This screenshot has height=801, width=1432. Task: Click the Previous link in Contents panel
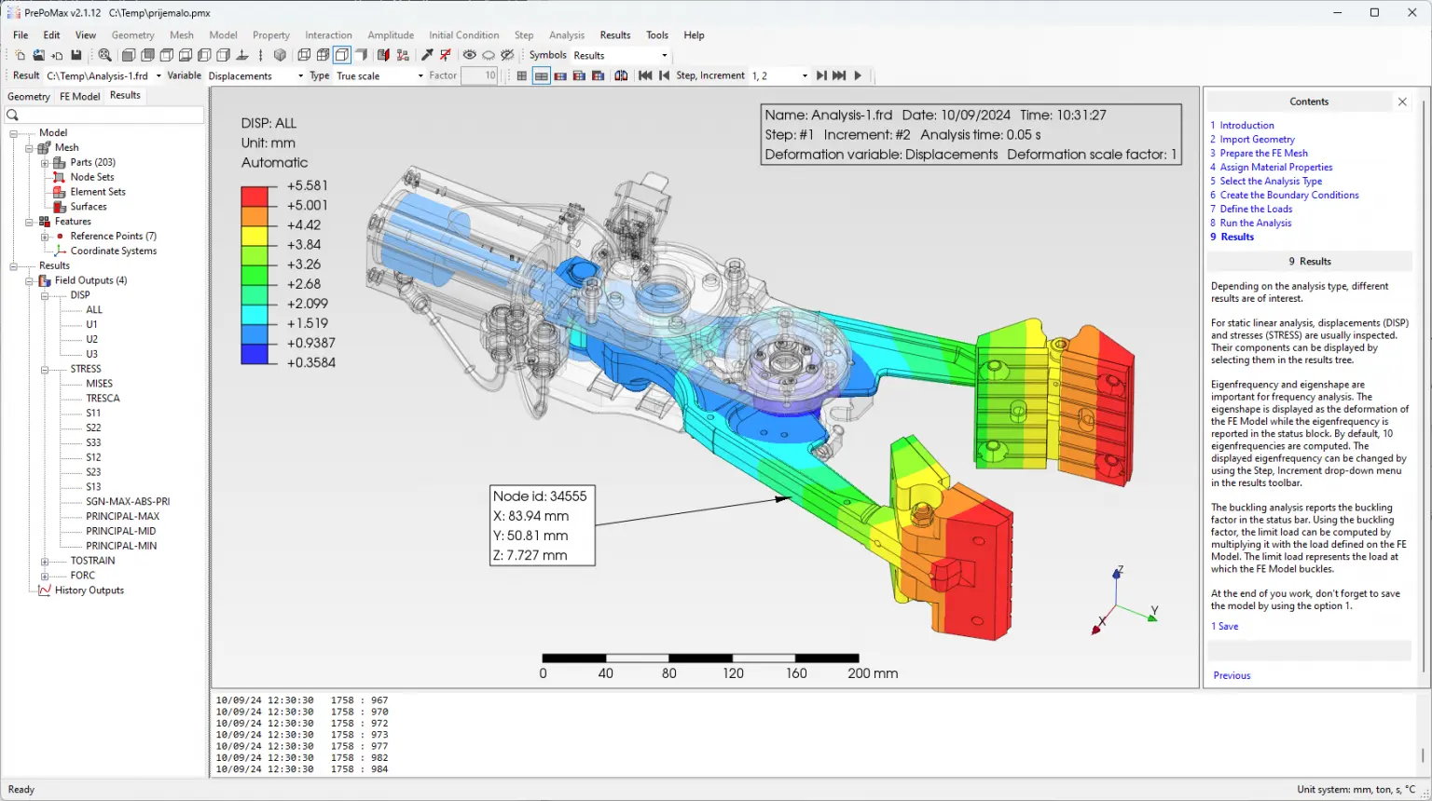(x=1232, y=676)
